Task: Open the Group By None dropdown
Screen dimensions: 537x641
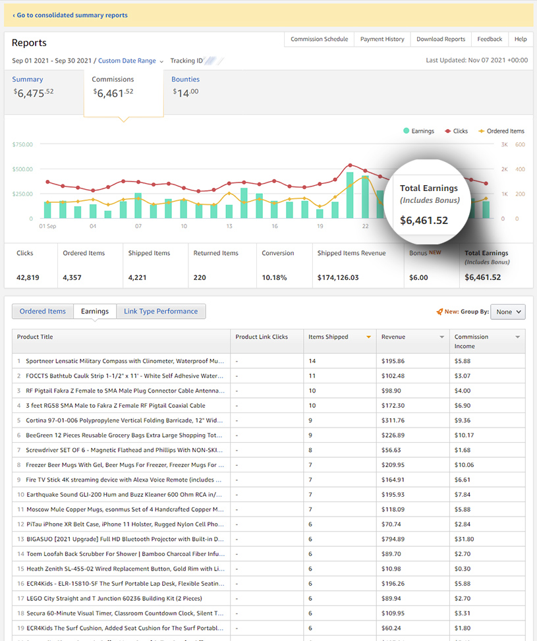Action: 508,312
